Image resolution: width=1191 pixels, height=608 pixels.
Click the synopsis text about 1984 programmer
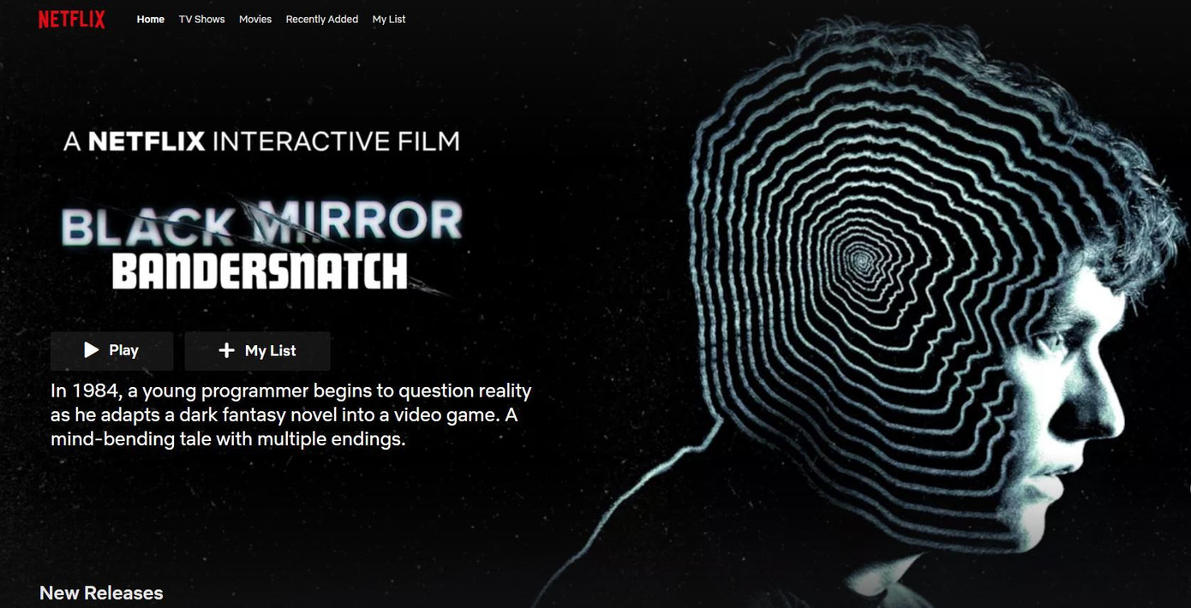291,415
